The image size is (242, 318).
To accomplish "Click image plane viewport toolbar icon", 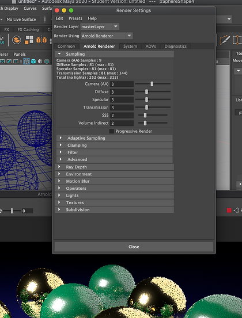I will click(9, 61).
